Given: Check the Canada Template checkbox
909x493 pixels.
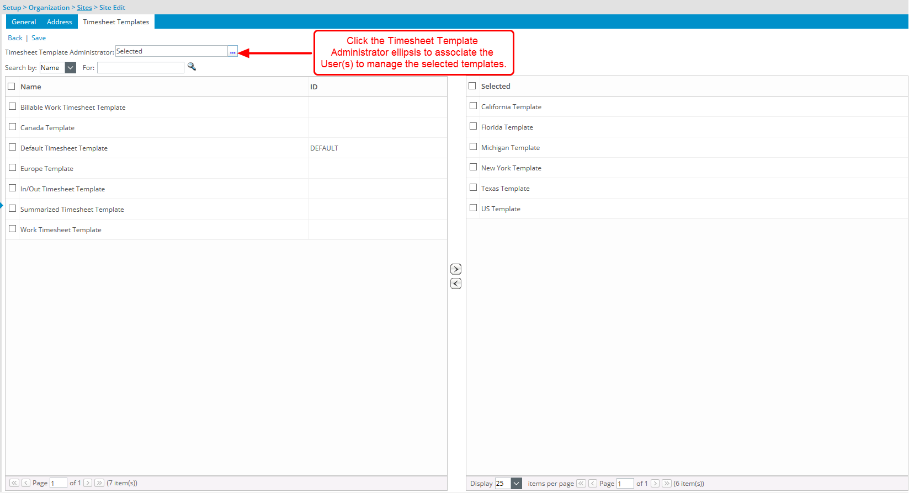Looking at the screenshot, I should click(12, 127).
